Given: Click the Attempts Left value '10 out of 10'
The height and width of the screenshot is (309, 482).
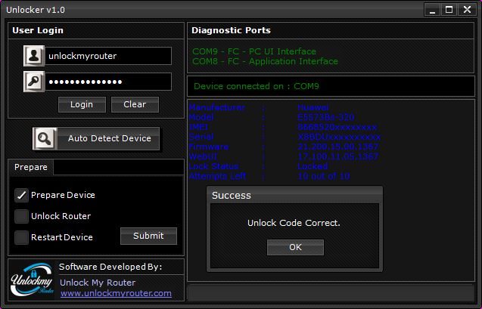Looking at the screenshot, I should tap(324, 176).
